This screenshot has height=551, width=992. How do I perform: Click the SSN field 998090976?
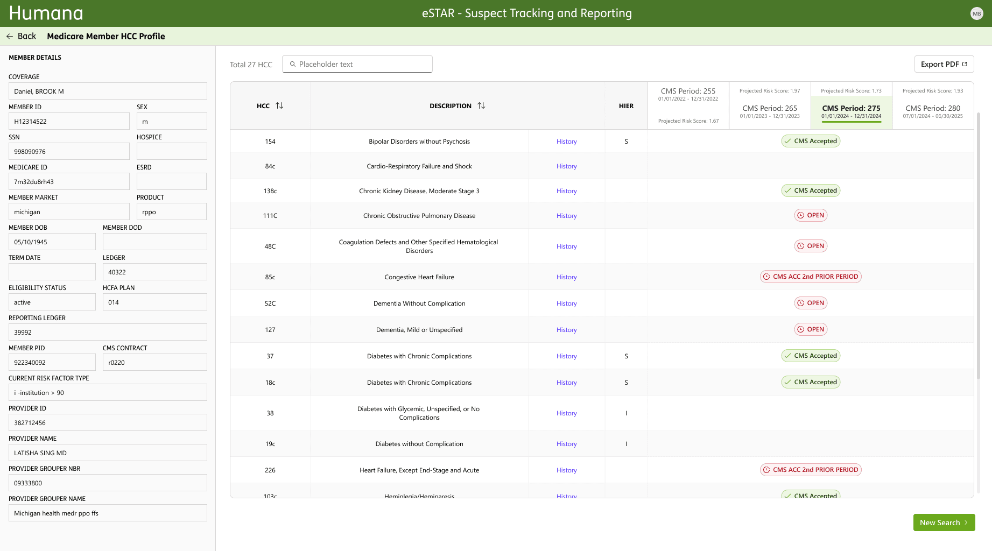pos(69,151)
